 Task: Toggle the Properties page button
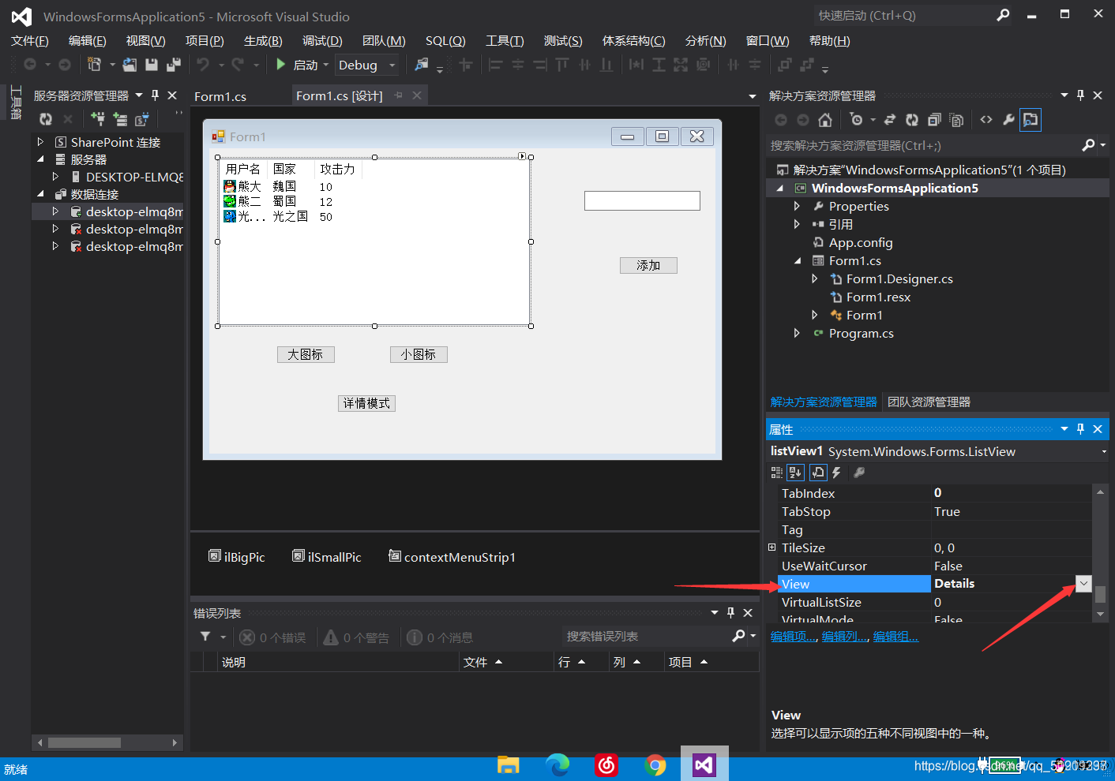point(818,473)
